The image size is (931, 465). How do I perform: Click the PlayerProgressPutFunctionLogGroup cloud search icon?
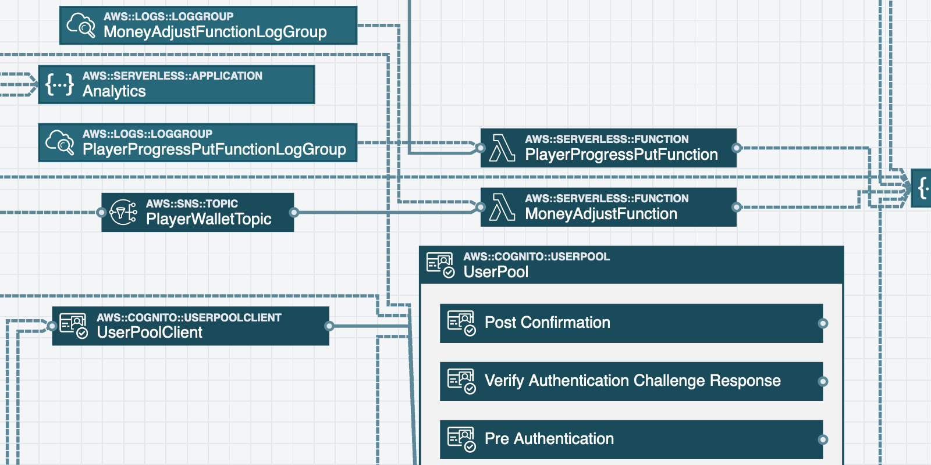click(60, 142)
